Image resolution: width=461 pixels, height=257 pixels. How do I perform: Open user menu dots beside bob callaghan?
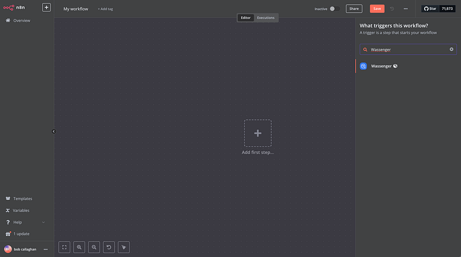pyautogui.click(x=46, y=249)
